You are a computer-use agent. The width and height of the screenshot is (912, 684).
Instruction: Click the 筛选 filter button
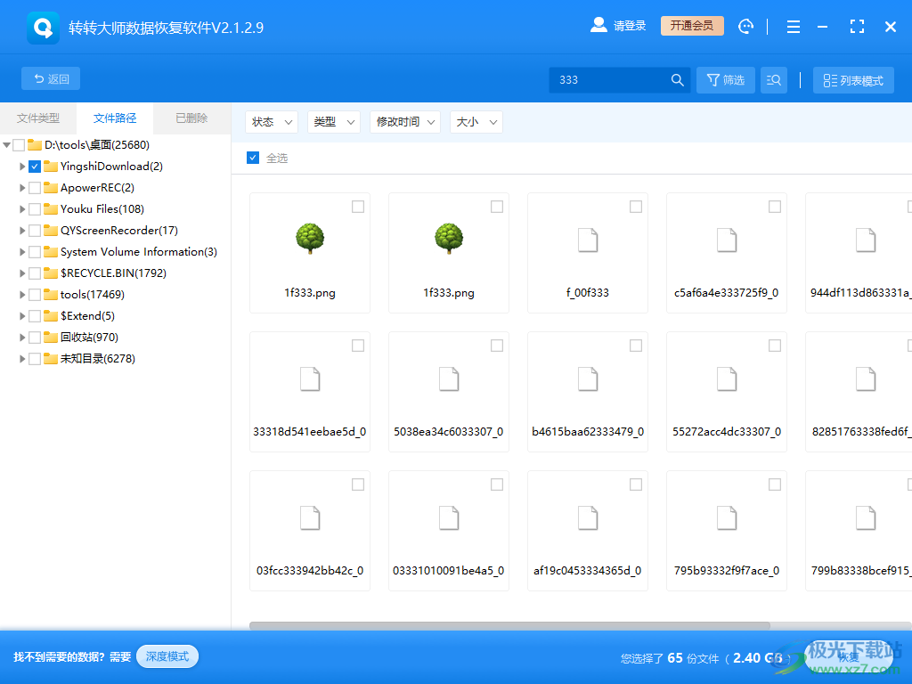coord(726,80)
